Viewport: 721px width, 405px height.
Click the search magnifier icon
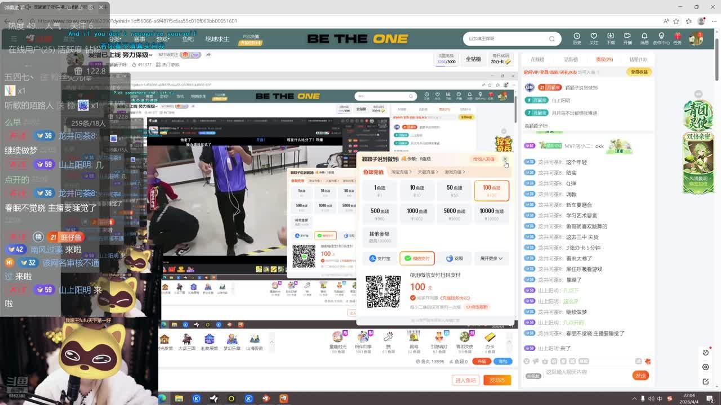[552, 39]
